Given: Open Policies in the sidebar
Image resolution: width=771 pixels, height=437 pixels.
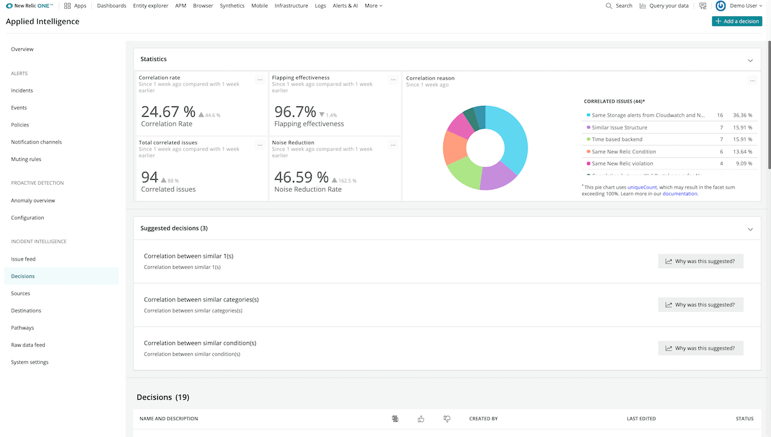Looking at the screenshot, I should pos(20,125).
